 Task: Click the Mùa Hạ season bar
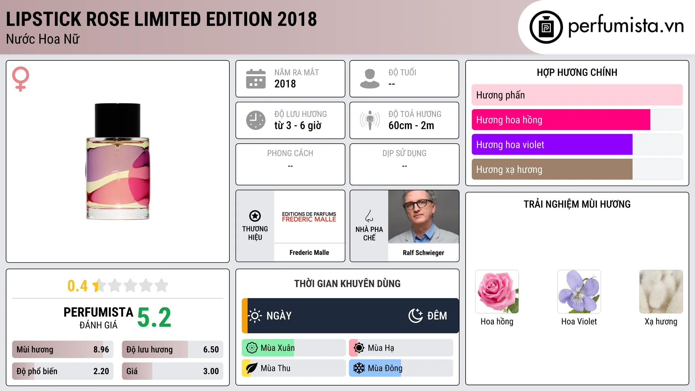coord(401,348)
